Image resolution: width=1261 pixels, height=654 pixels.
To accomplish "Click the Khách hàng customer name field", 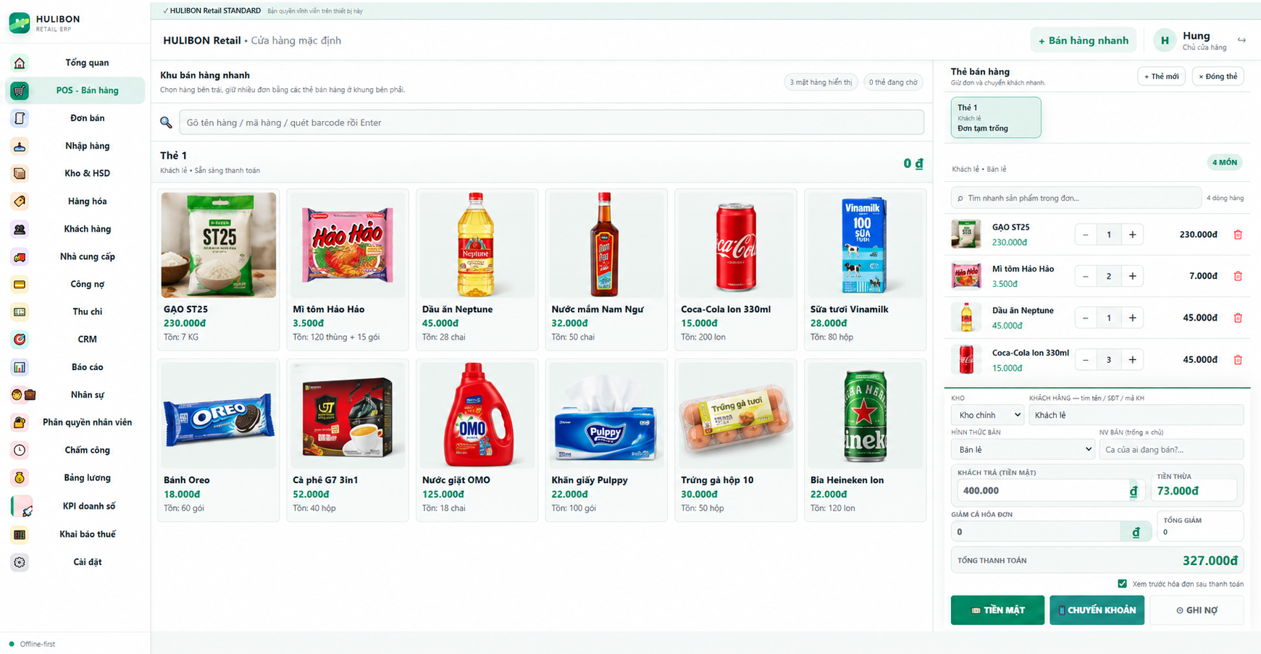I will [x=1136, y=415].
